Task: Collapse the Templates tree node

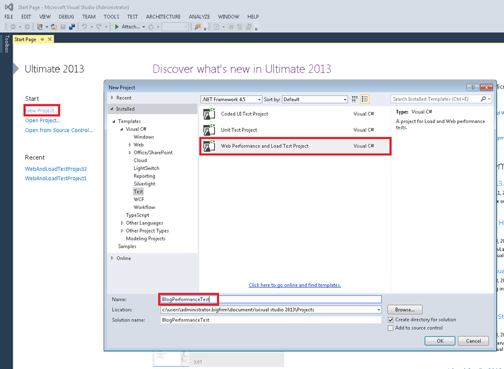Action: click(x=114, y=121)
